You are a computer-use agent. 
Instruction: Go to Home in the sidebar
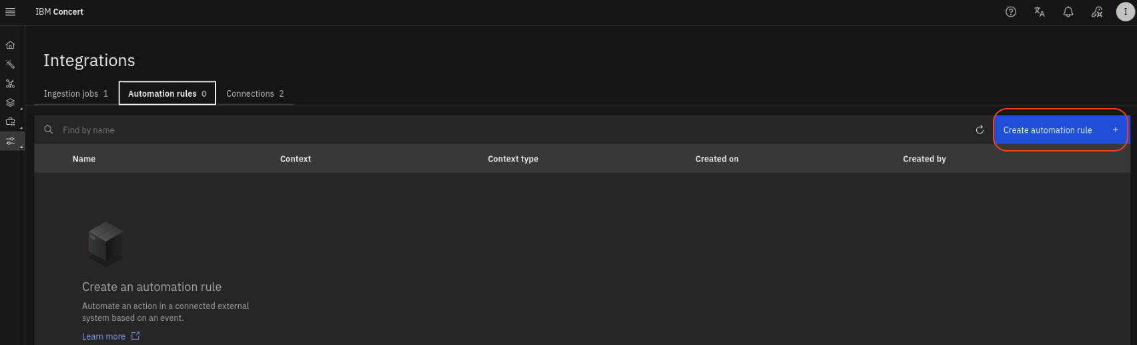tap(10, 45)
